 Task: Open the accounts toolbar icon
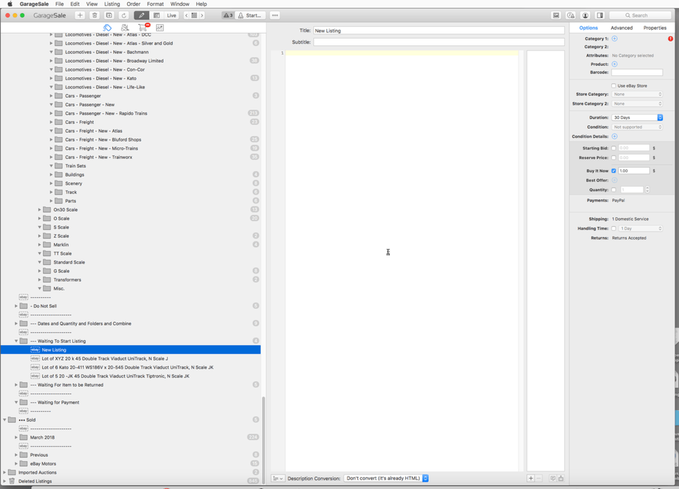(585, 15)
